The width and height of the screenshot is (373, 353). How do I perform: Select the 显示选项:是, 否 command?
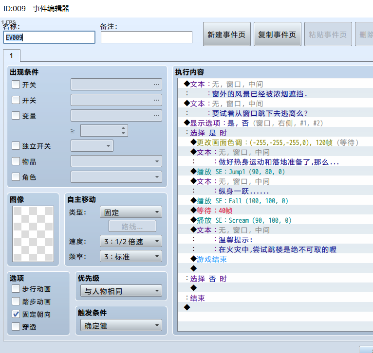(x=275, y=123)
